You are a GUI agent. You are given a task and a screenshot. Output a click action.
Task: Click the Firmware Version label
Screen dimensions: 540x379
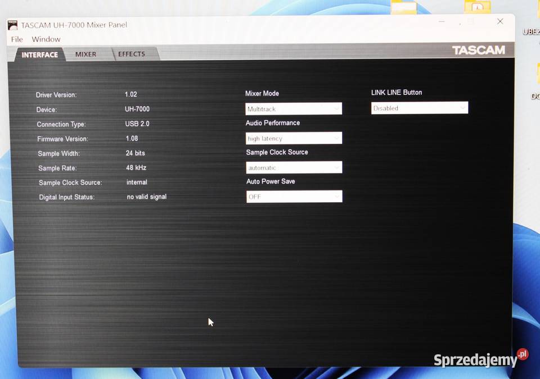coord(62,139)
